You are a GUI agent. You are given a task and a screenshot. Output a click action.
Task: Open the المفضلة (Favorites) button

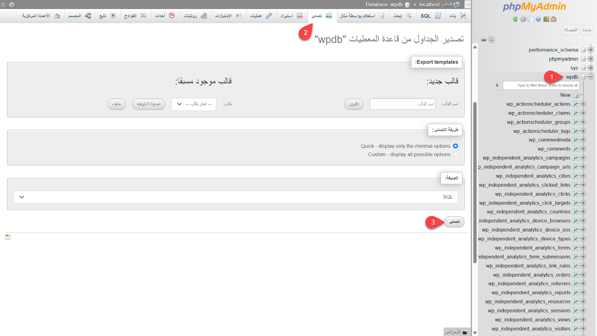(x=571, y=30)
